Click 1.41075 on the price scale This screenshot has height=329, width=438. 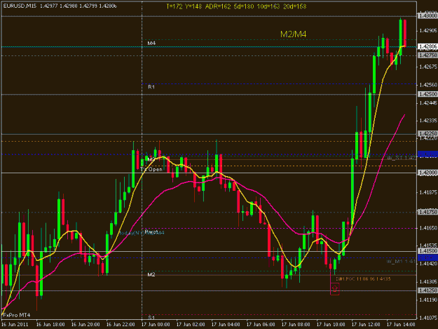(x=428, y=318)
